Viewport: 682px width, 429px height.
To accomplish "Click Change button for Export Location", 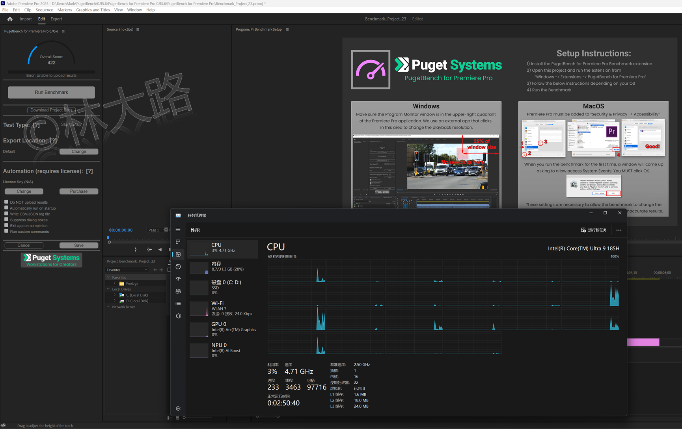I will [79, 151].
